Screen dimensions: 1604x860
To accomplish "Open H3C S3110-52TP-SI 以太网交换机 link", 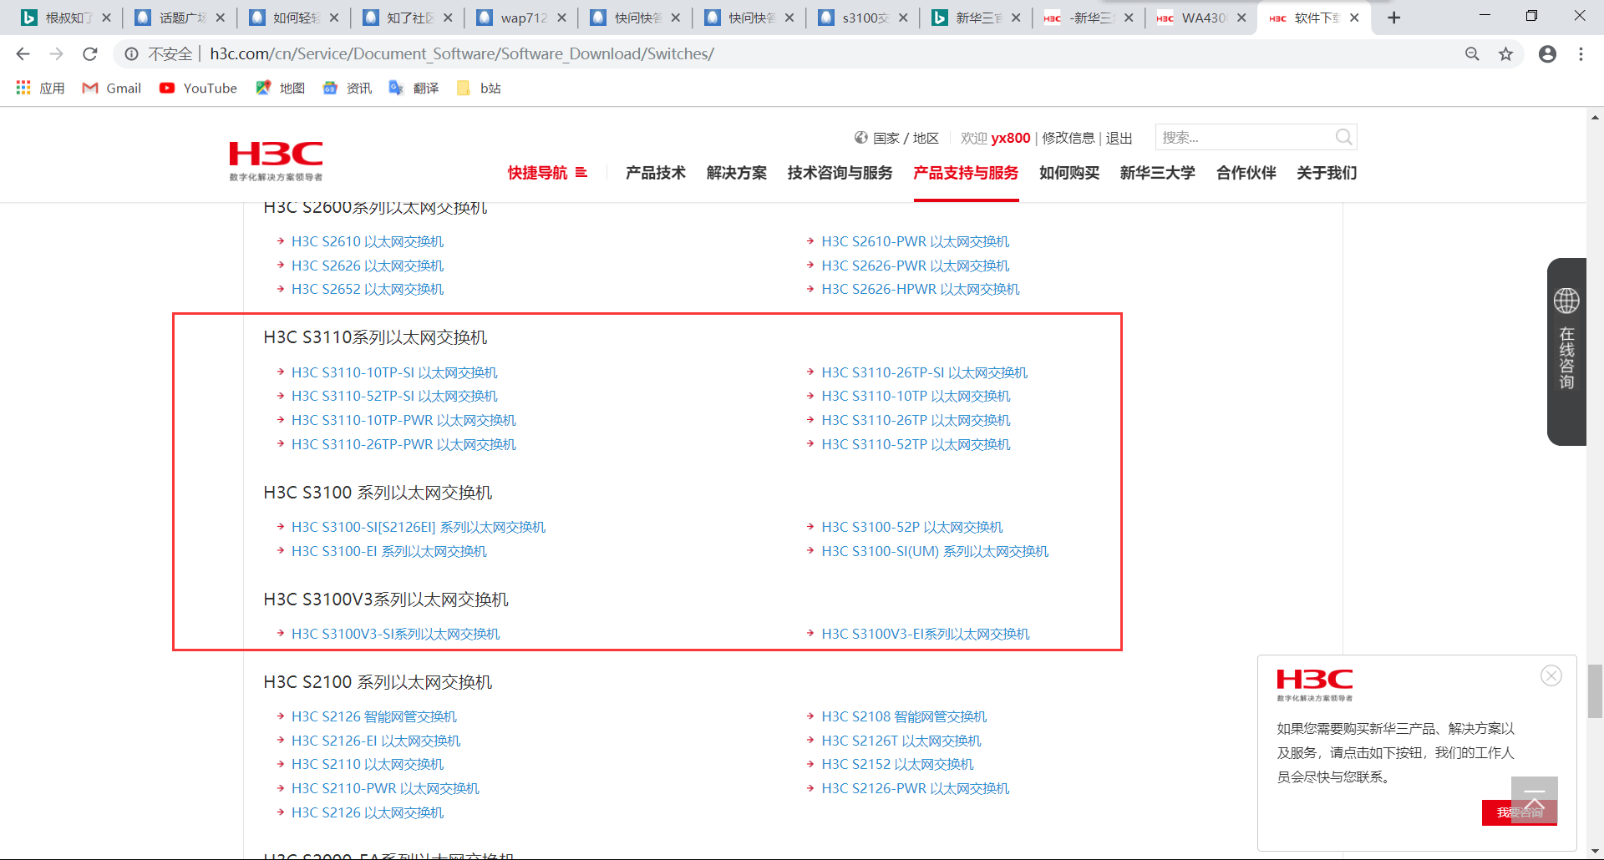I will tap(394, 396).
